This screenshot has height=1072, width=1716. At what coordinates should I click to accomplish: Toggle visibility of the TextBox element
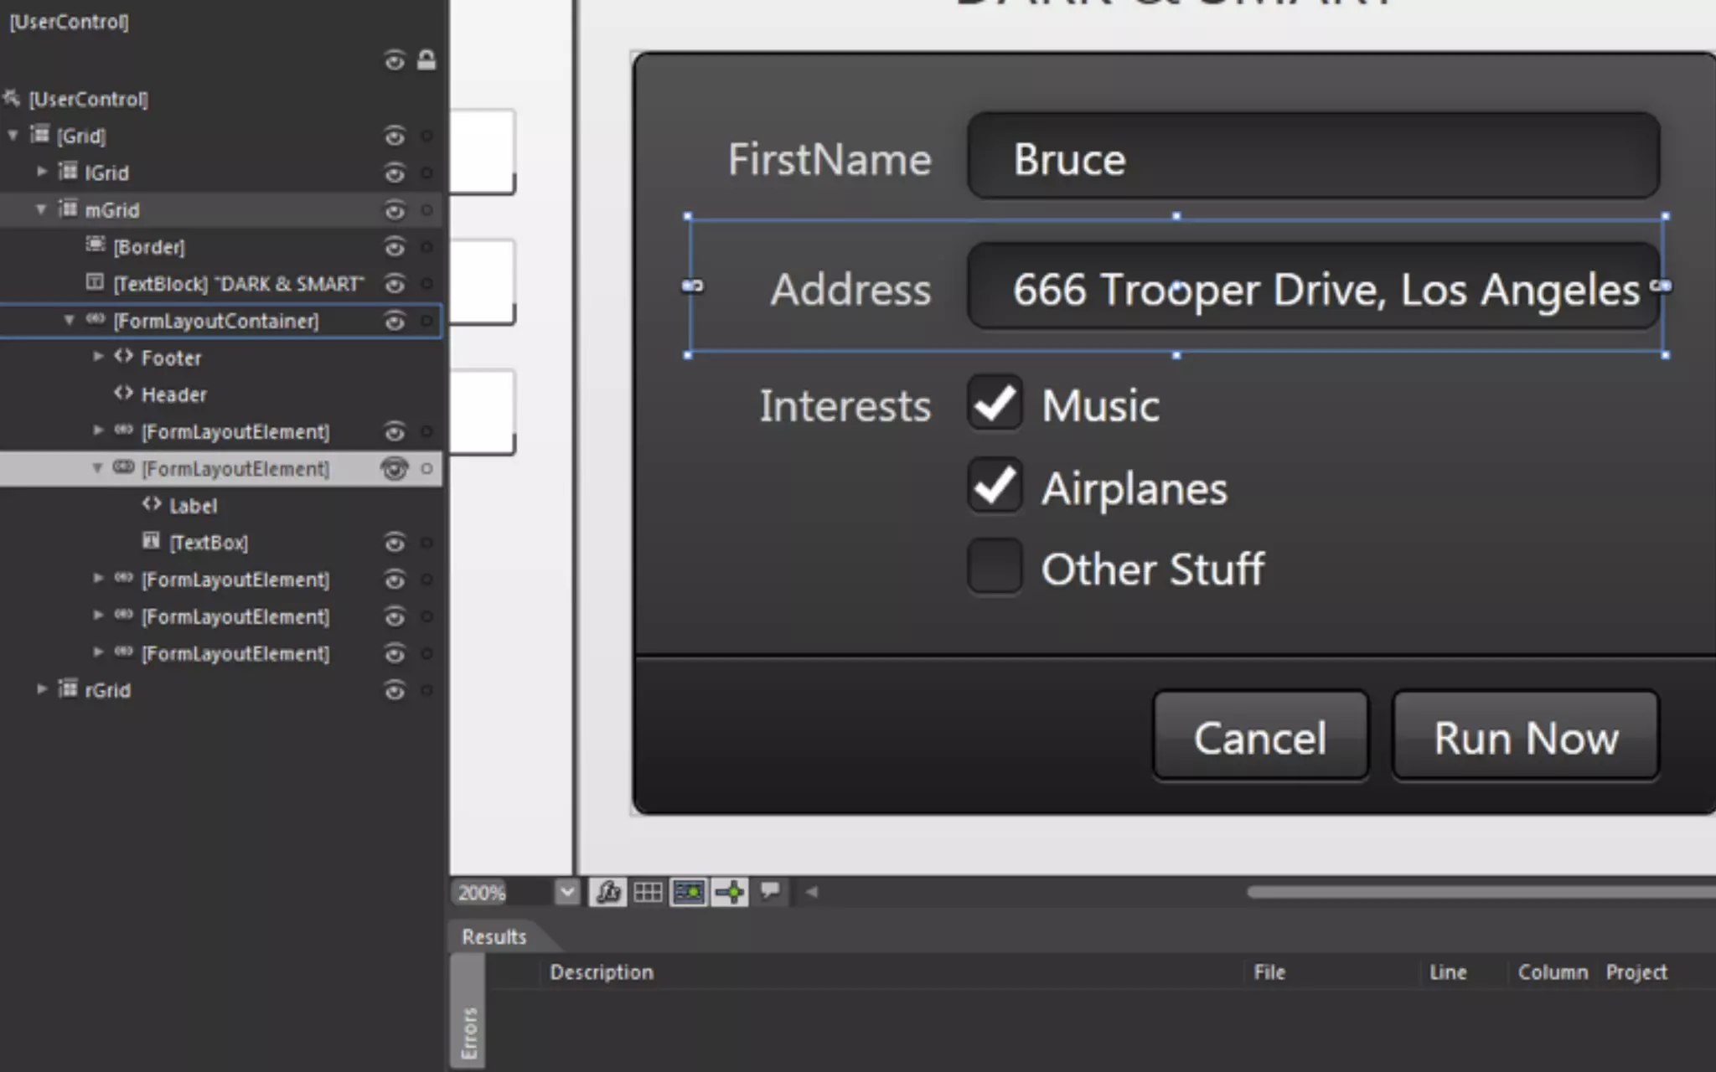coord(395,543)
